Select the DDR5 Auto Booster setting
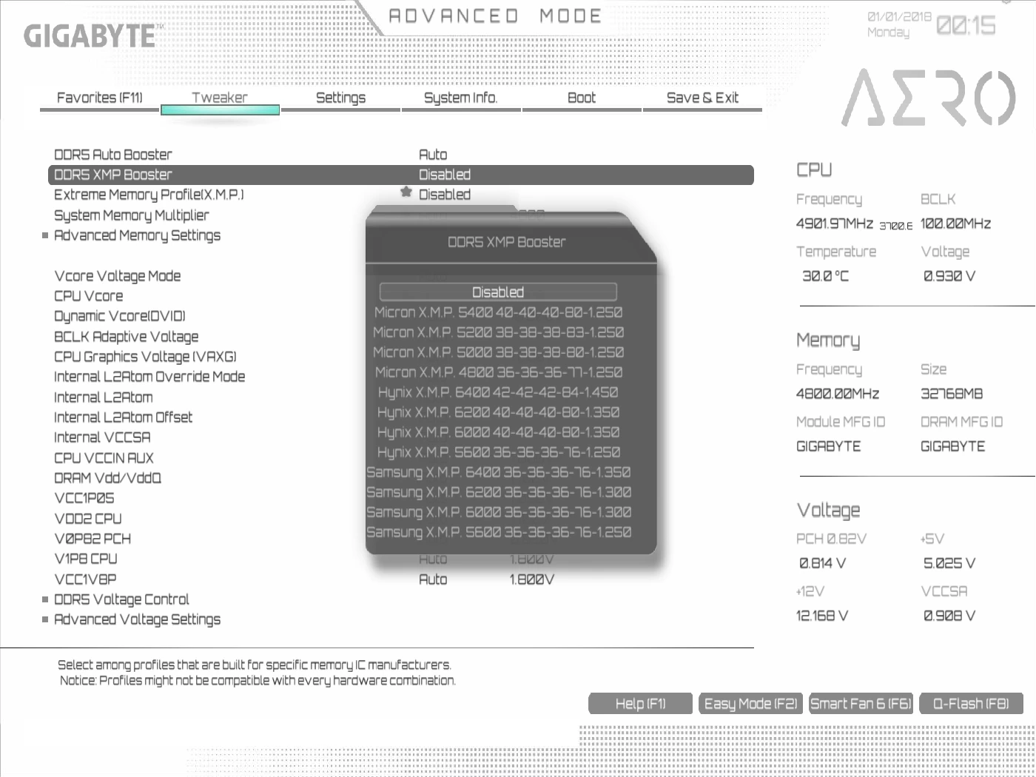This screenshot has width=1036, height=777. pos(113,155)
